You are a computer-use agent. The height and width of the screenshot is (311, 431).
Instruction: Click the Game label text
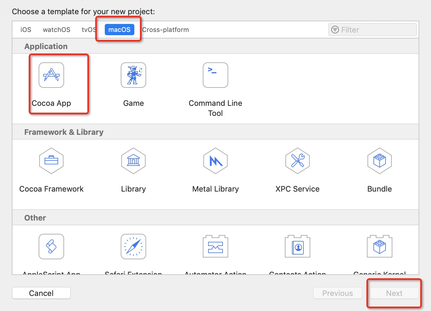[x=133, y=103]
